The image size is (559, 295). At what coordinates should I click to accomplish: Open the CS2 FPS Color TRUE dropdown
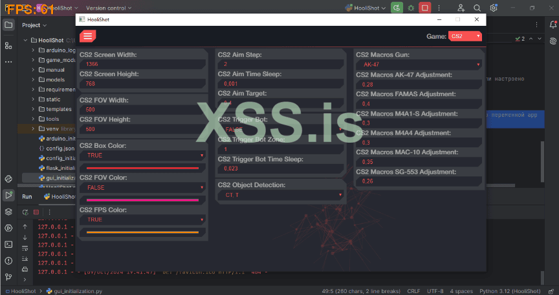142,219
